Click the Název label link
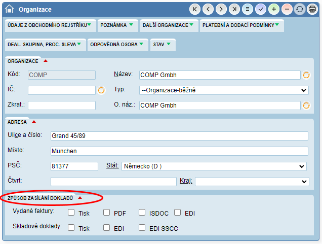322x244 pixels. click(123, 74)
